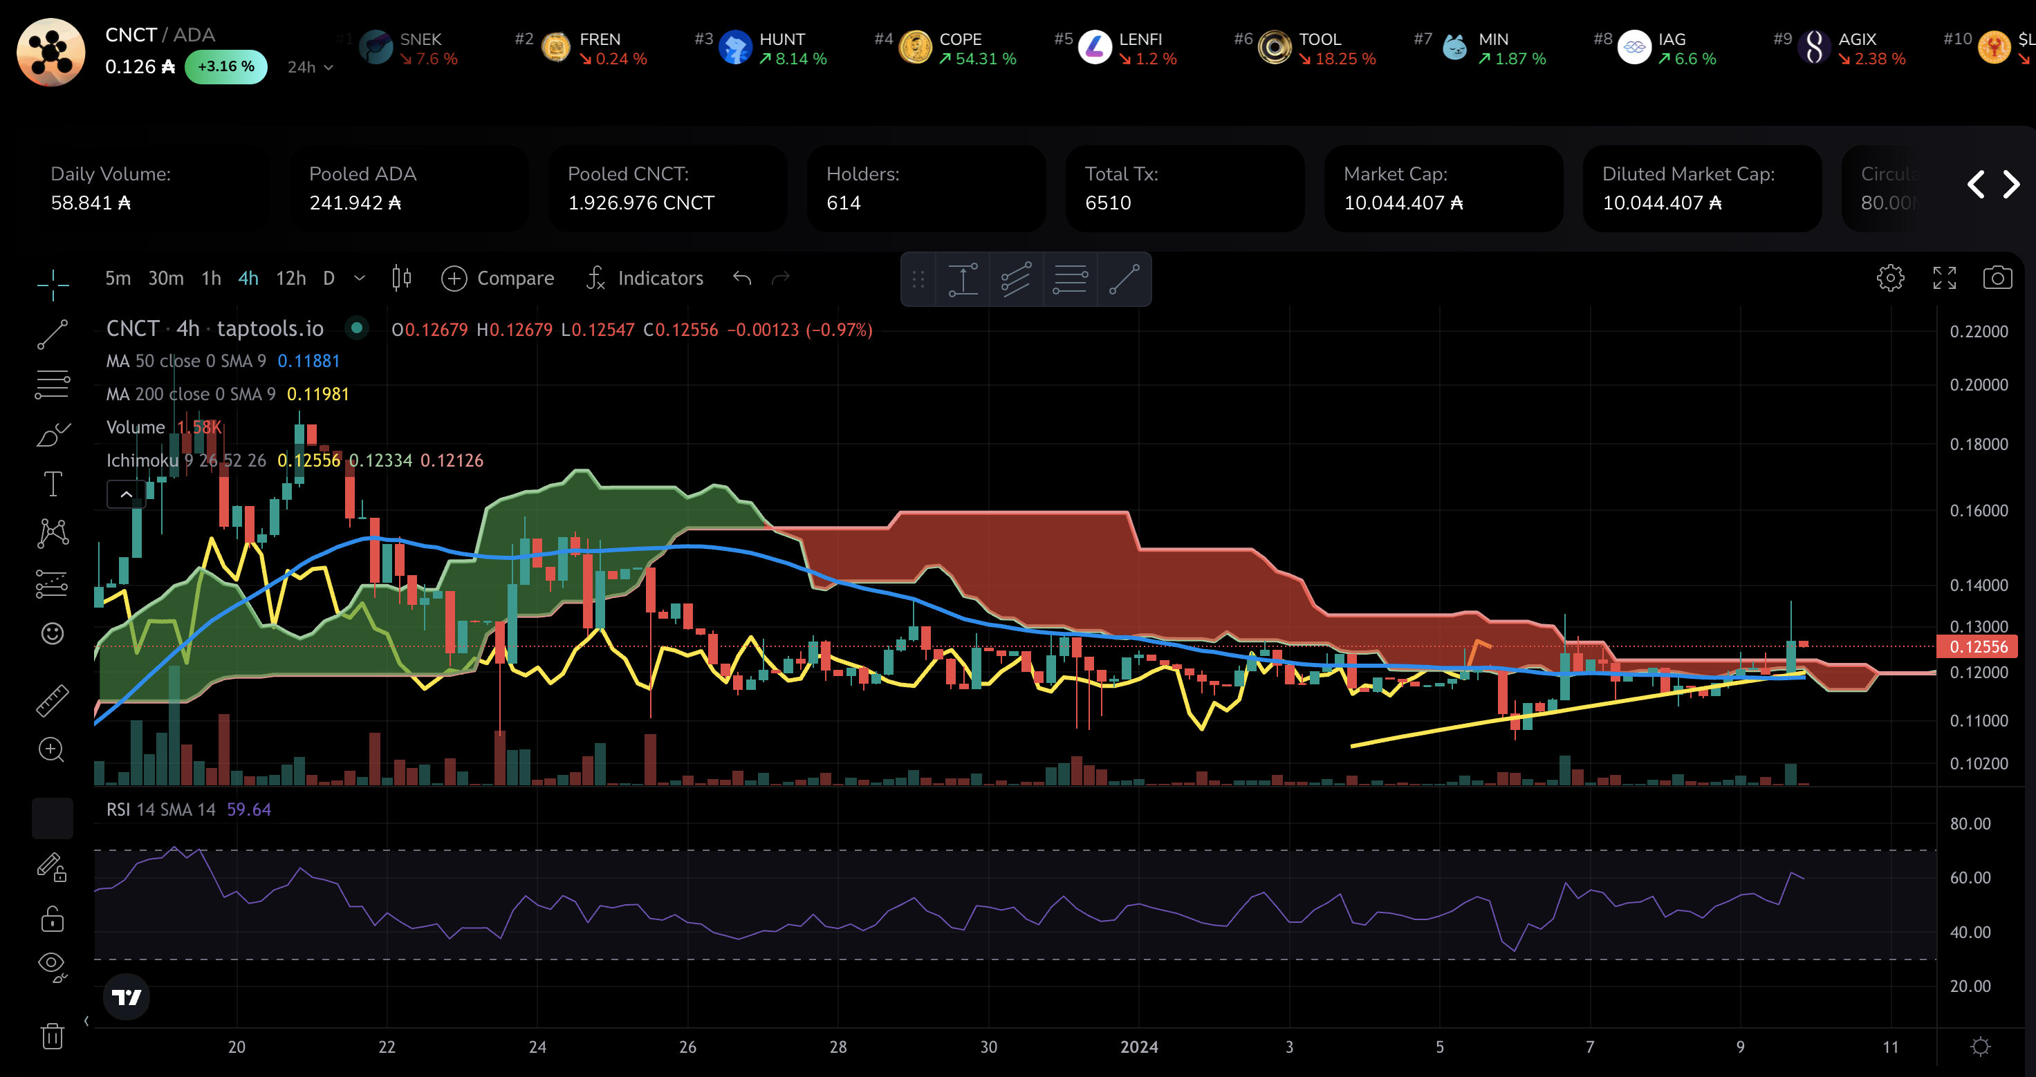Open the COPE trending token
Screen dimensions: 2036x1077
tap(958, 48)
